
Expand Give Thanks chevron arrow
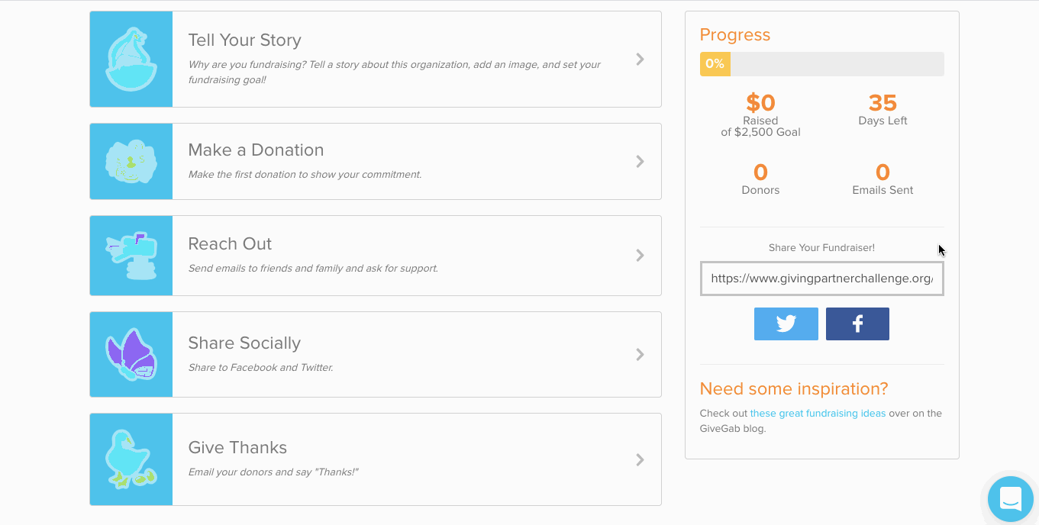(x=640, y=459)
